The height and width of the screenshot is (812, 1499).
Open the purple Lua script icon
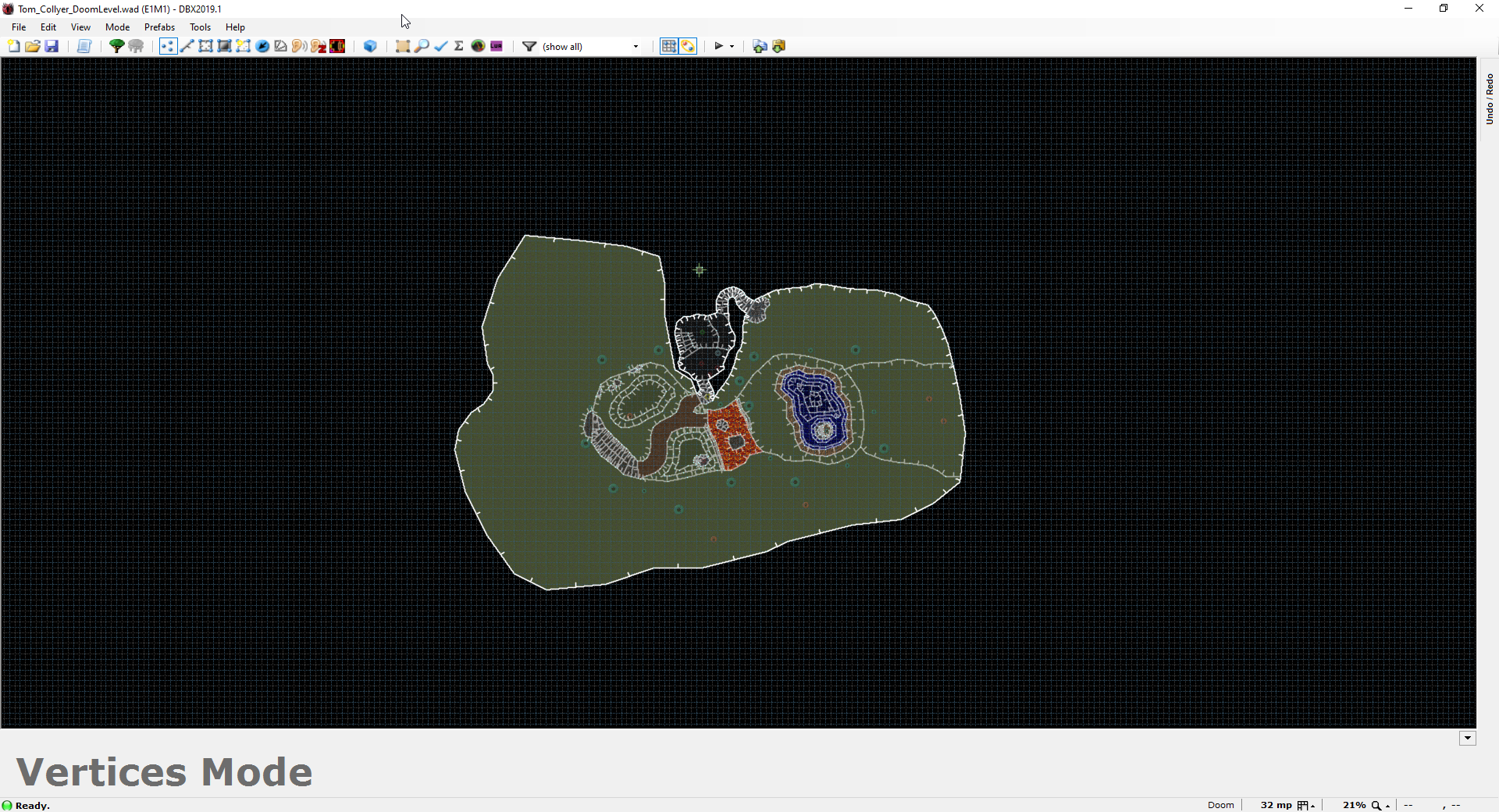pyautogui.click(x=497, y=46)
